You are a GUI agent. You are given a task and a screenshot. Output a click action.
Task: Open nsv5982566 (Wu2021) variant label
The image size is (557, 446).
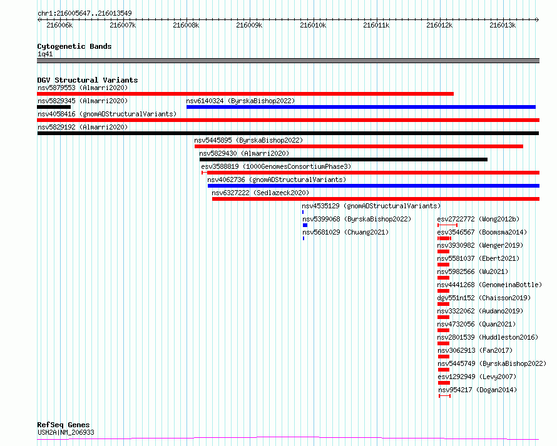[473, 271]
